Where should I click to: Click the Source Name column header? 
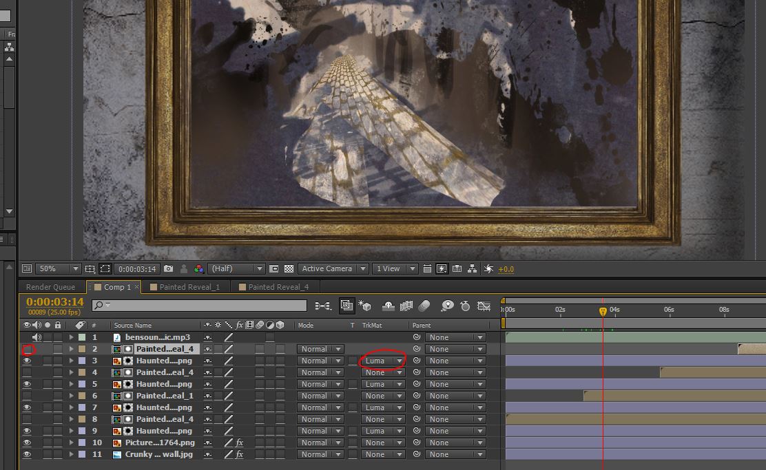coord(132,325)
